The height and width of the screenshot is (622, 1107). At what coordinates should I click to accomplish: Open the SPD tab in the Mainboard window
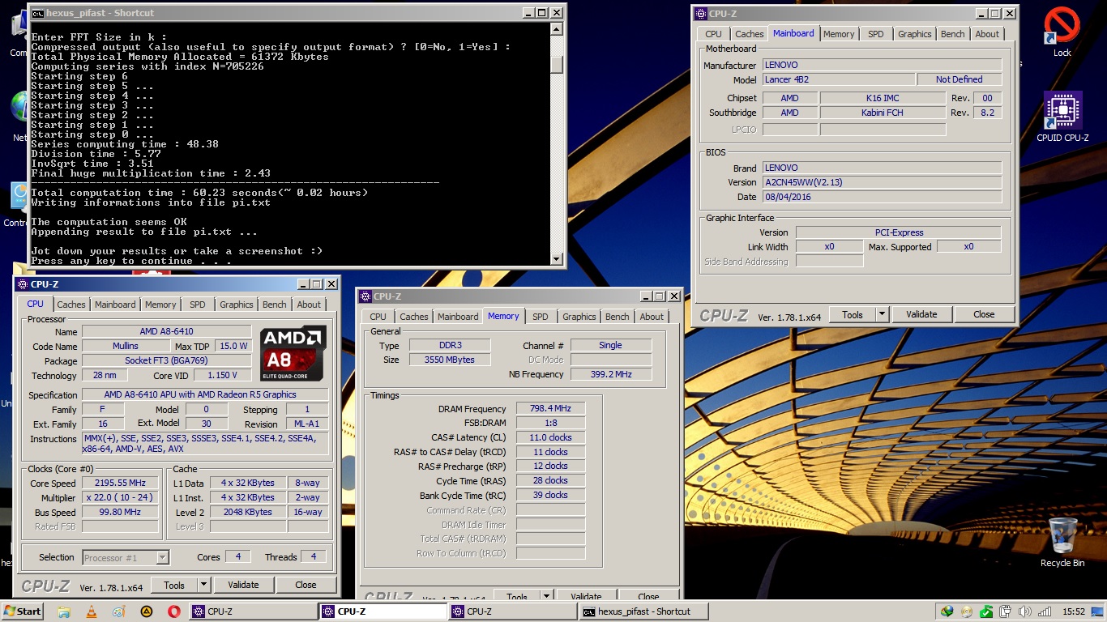pyautogui.click(x=875, y=34)
